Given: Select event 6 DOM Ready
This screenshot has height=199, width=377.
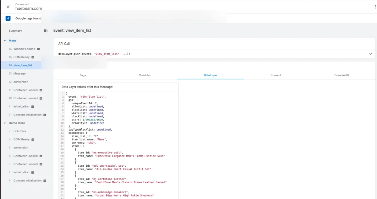Looking at the screenshot, I should point(21,139).
